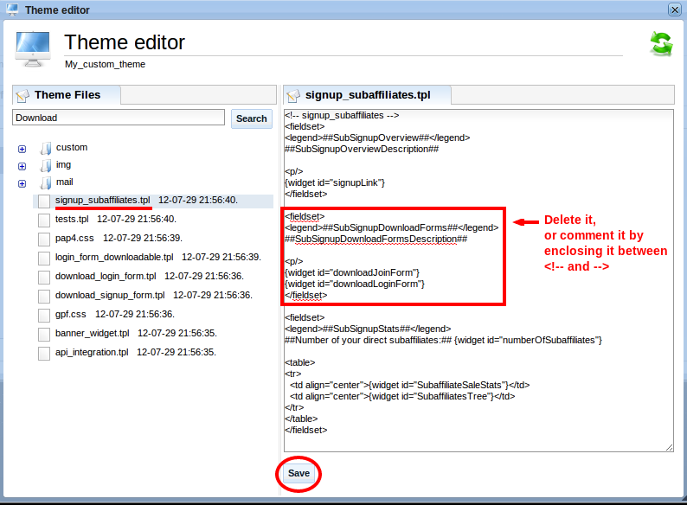The height and width of the screenshot is (505, 687).
Task: Click the numberOfSubaffiliates widget line
Action: click(443, 341)
